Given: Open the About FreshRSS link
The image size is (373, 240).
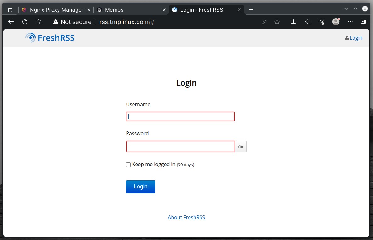Looking at the screenshot, I should 186,217.
